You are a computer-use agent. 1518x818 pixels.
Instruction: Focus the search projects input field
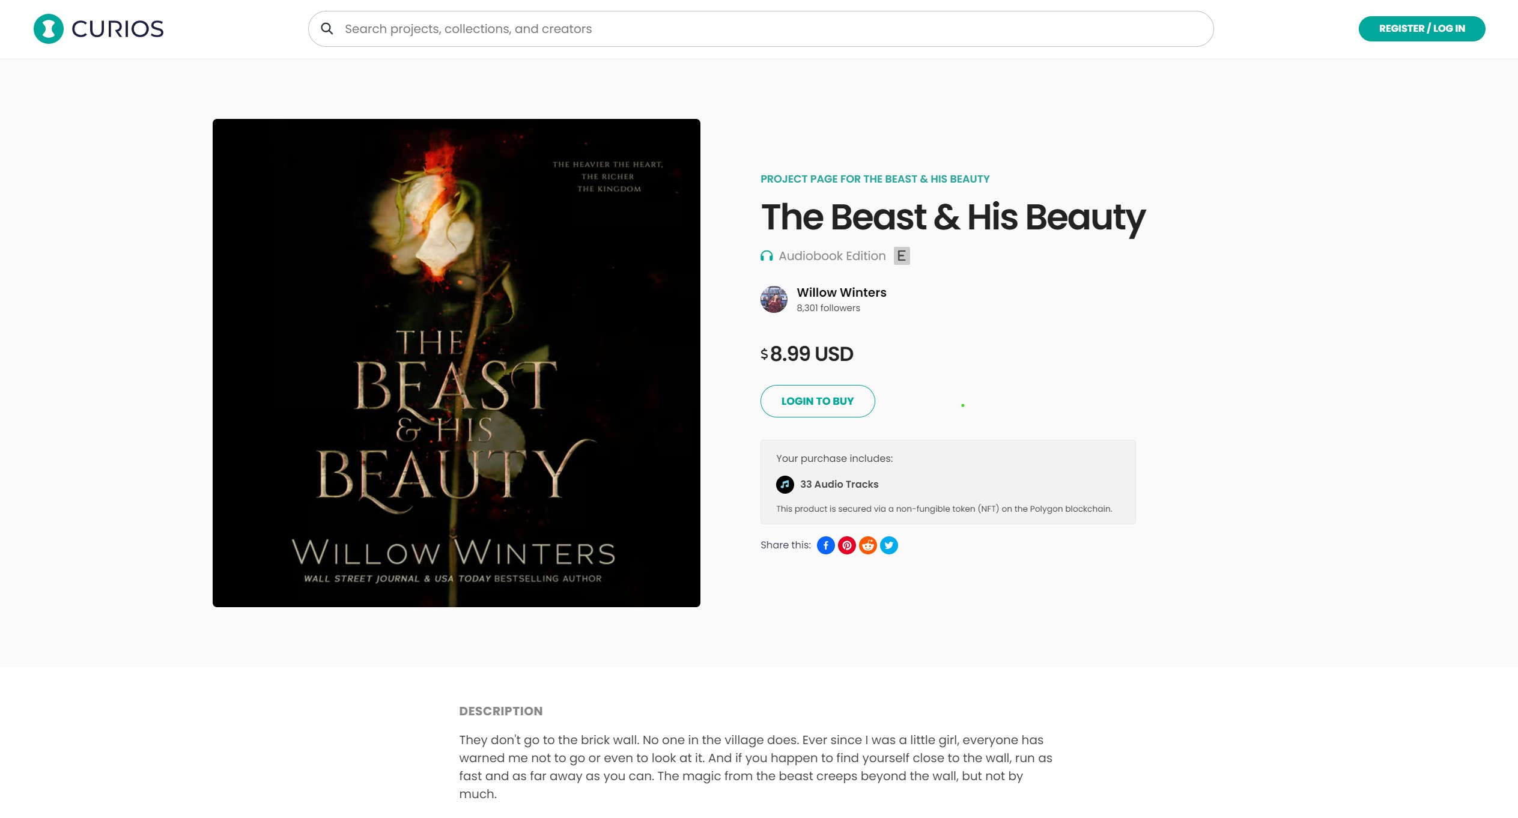pos(761,29)
